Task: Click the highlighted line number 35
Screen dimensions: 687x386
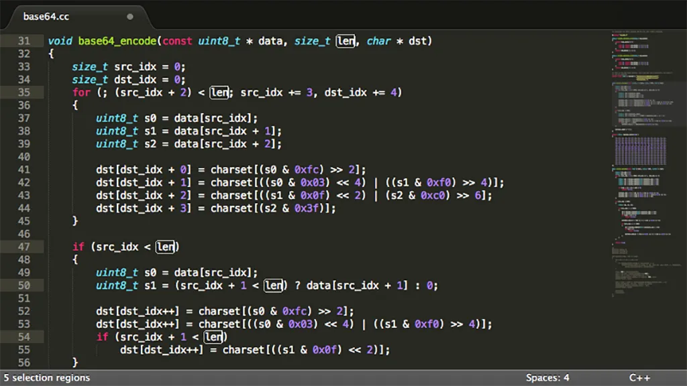Action: click(x=23, y=92)
